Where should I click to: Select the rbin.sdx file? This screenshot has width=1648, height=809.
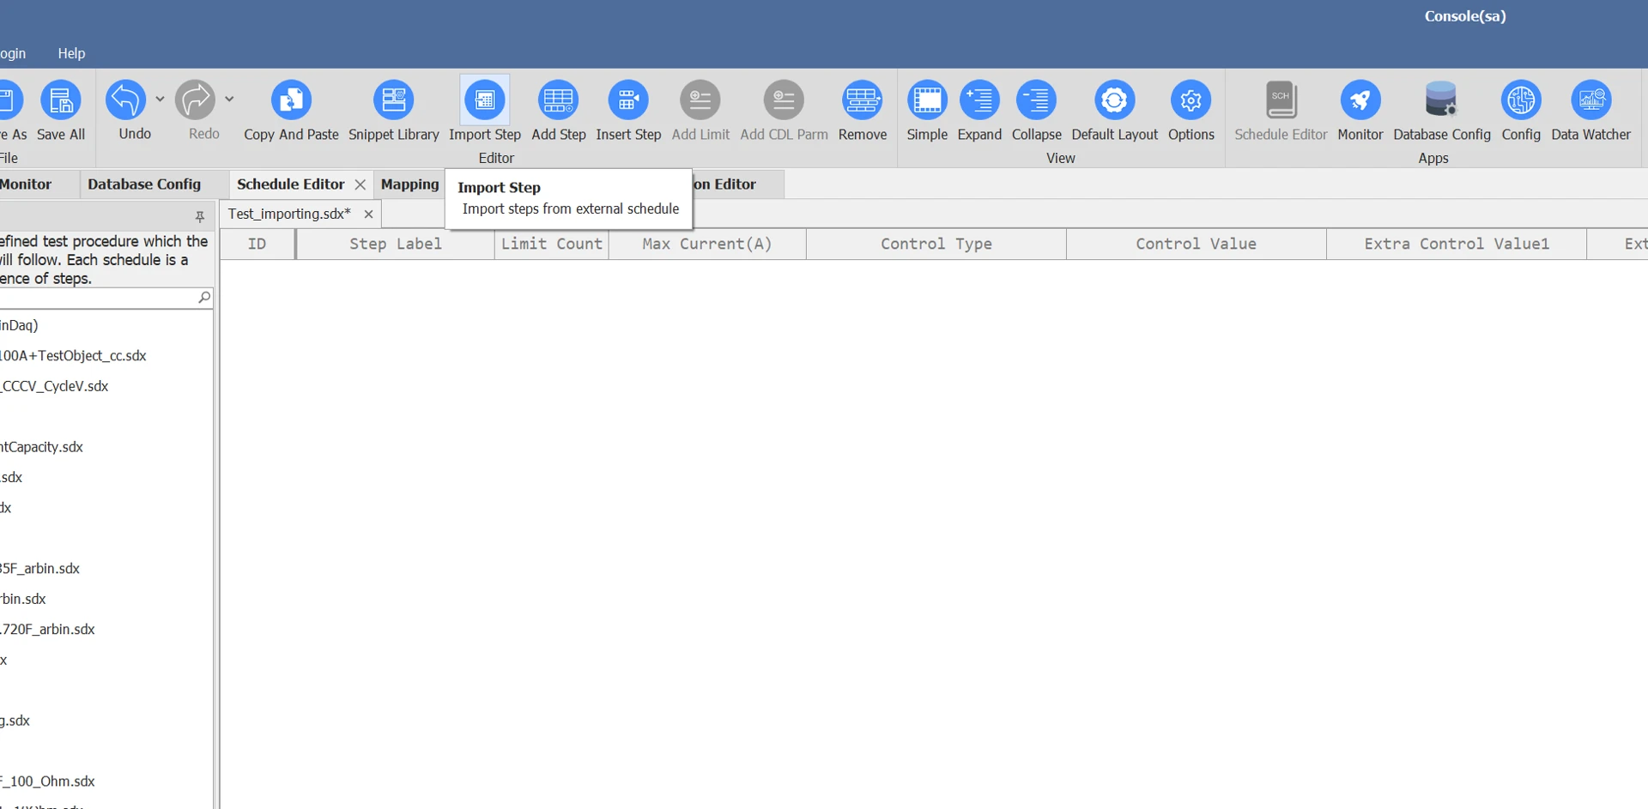point(23,599)
